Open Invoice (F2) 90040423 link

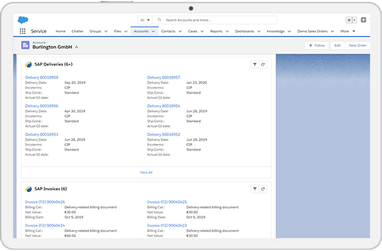point(167,226)
